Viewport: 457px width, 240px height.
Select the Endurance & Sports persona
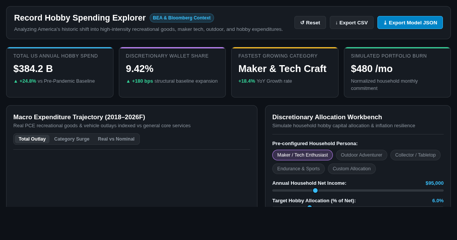pyautogui.click(x=299, y=169)
